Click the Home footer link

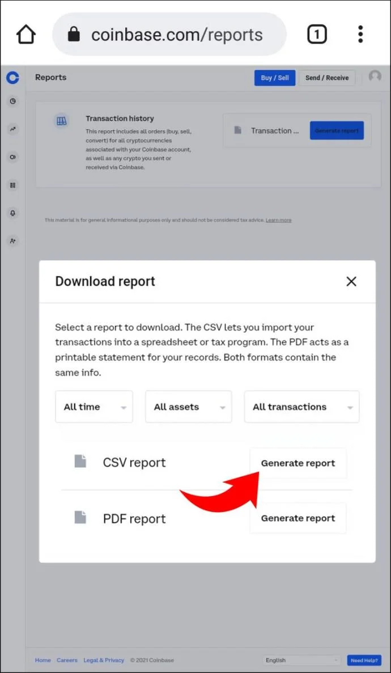pyautogui.click(x=43, y=660)
